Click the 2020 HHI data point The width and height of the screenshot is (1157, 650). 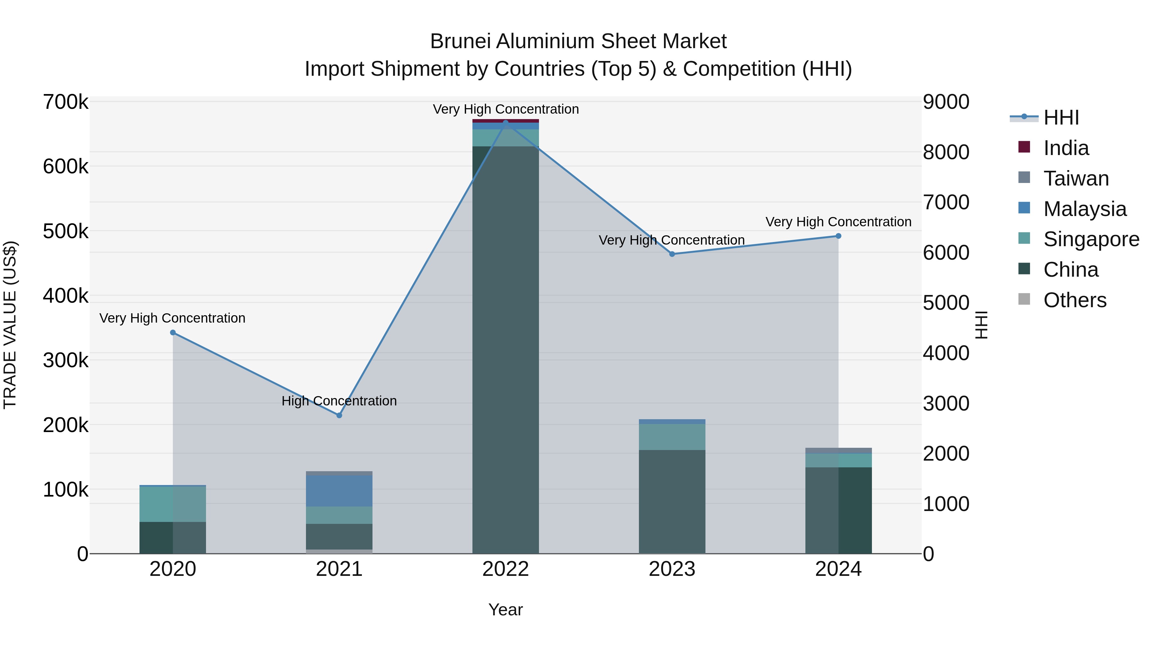pos(173,333)
